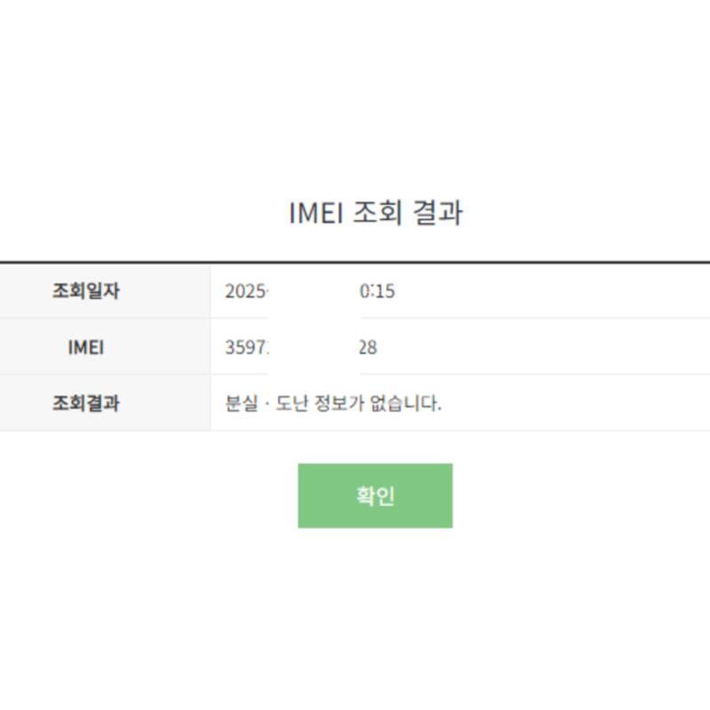This screenshot has width=710, height=710.
Task: Click the masked area in the IMEI row
Action: pos(313,348)
